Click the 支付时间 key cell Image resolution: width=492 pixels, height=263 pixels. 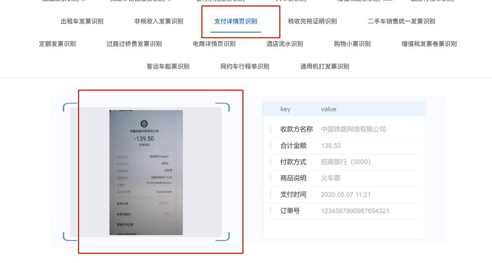[293, 194]
